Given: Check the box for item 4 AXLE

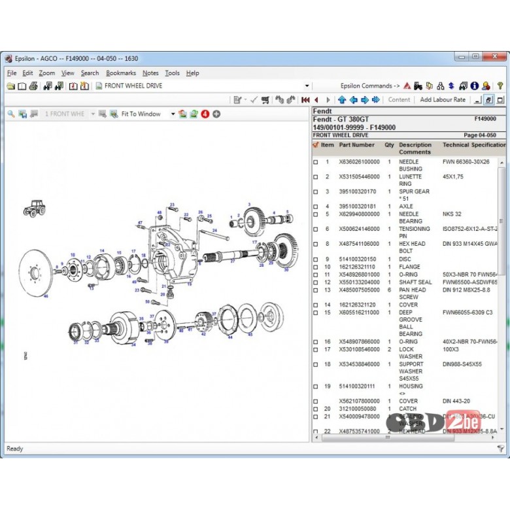Looking at the screenshot, I should (315, 207).
